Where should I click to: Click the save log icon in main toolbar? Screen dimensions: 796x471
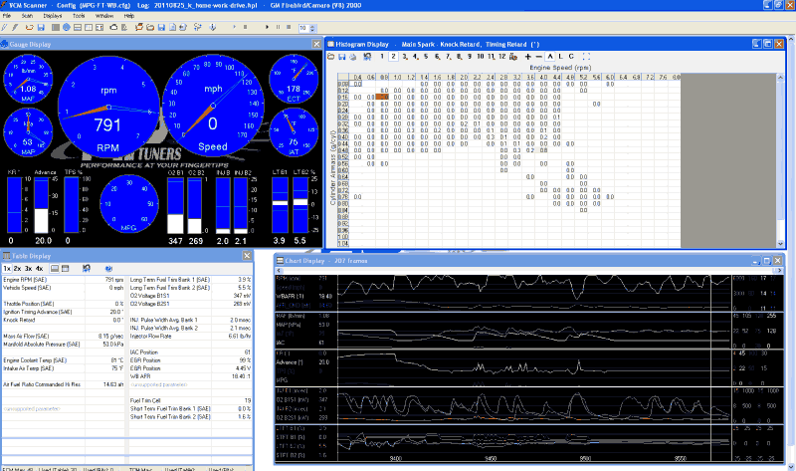(x=160, y=27)
